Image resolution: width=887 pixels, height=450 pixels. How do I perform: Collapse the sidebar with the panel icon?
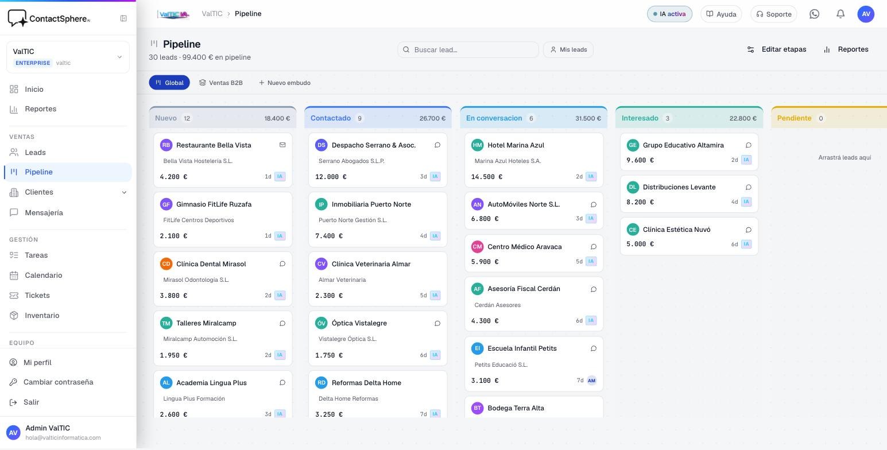123,18
